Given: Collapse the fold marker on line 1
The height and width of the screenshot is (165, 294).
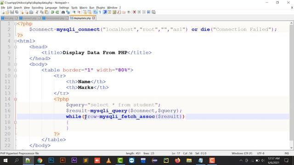Looking at the screenshot, I should click(x=16, y=24).
